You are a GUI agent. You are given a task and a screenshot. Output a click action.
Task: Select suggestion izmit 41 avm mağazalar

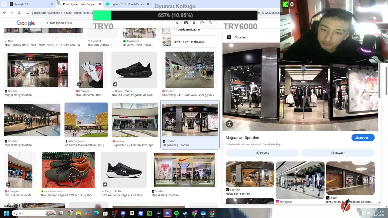tap(189, 41)
